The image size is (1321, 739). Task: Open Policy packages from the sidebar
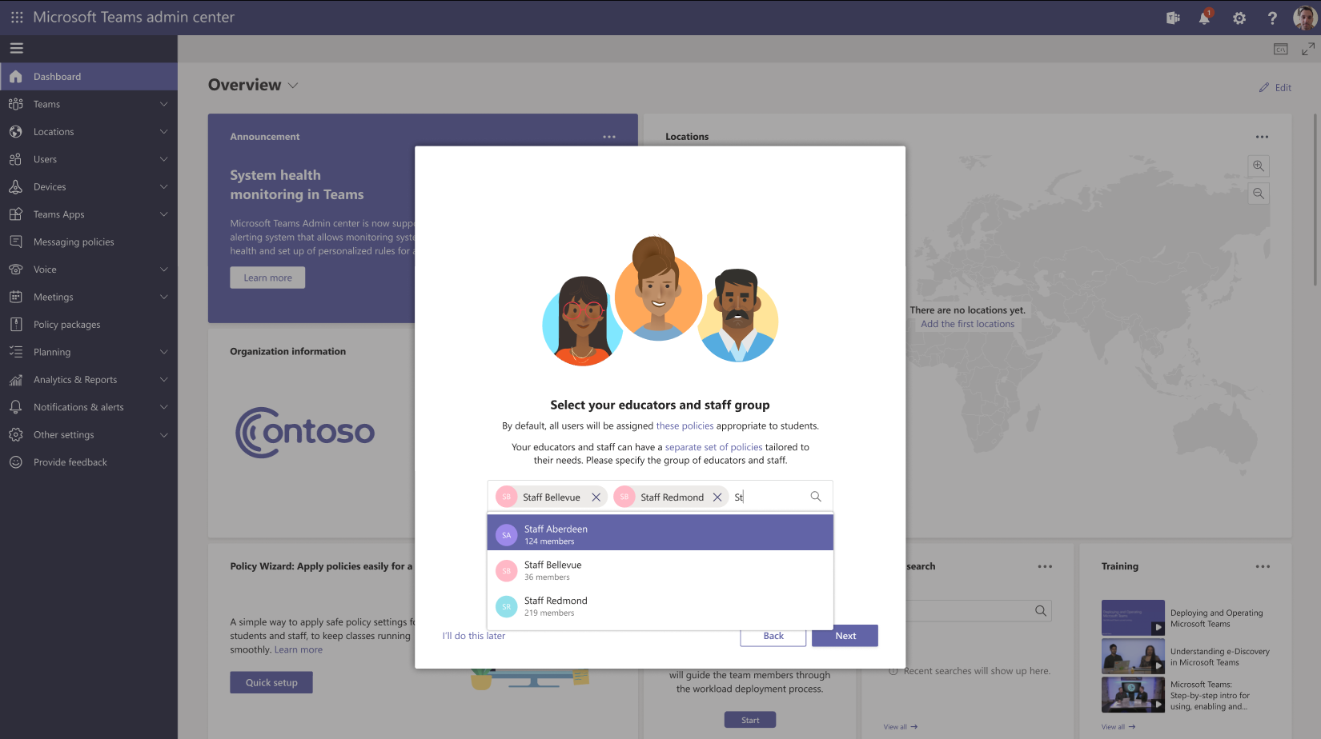(x=68, y=324)
